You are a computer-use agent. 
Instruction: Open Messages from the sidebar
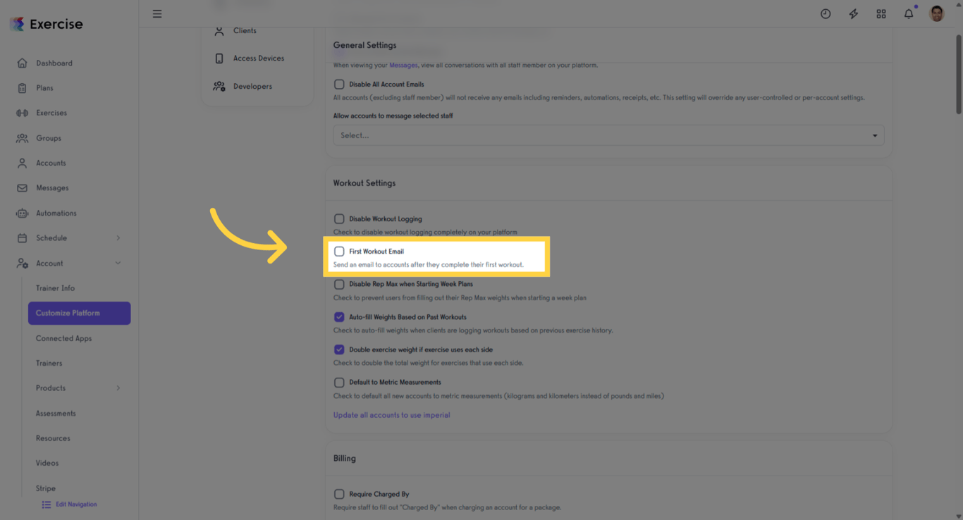[53, 187]
